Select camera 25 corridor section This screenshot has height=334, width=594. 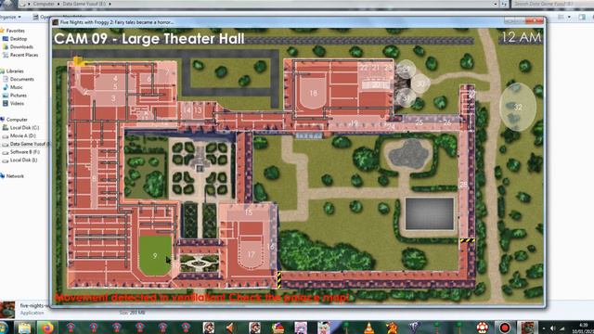[x=419, y=122]
